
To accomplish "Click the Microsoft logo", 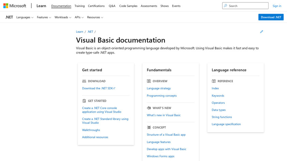I will pyautogui.click(x=15, y=6).
